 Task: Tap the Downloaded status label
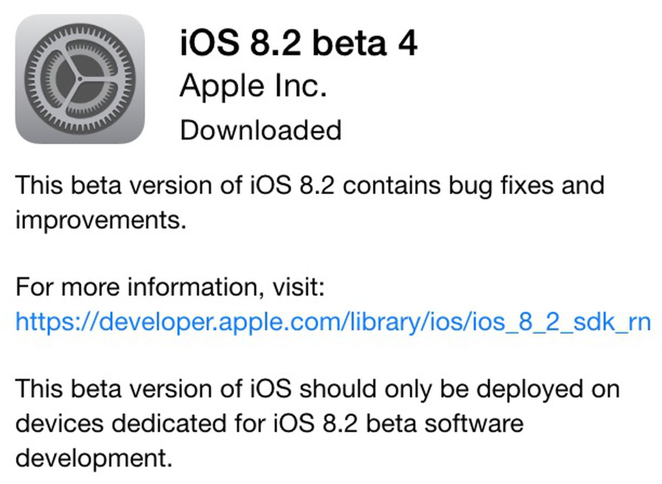click(x=261, y=130)
